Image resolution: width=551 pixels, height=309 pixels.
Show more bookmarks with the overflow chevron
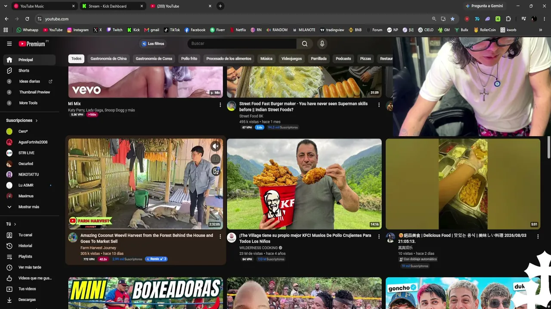541,30
